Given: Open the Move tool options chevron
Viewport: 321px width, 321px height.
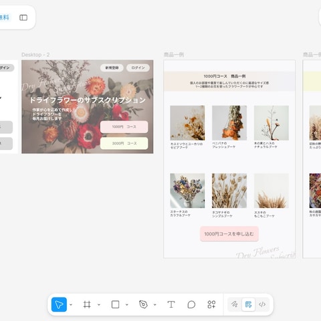Looking at the screenshot, I should 71,304.
